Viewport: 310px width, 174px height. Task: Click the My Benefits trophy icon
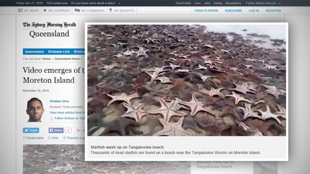[x=111, y=10]
